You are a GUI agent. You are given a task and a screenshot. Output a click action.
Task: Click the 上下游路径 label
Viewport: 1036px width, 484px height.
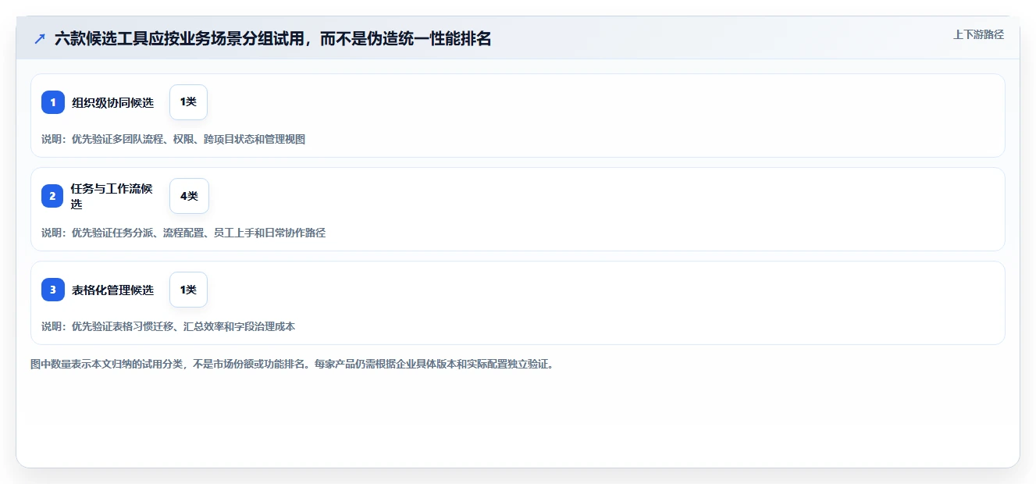coord(978,35)
